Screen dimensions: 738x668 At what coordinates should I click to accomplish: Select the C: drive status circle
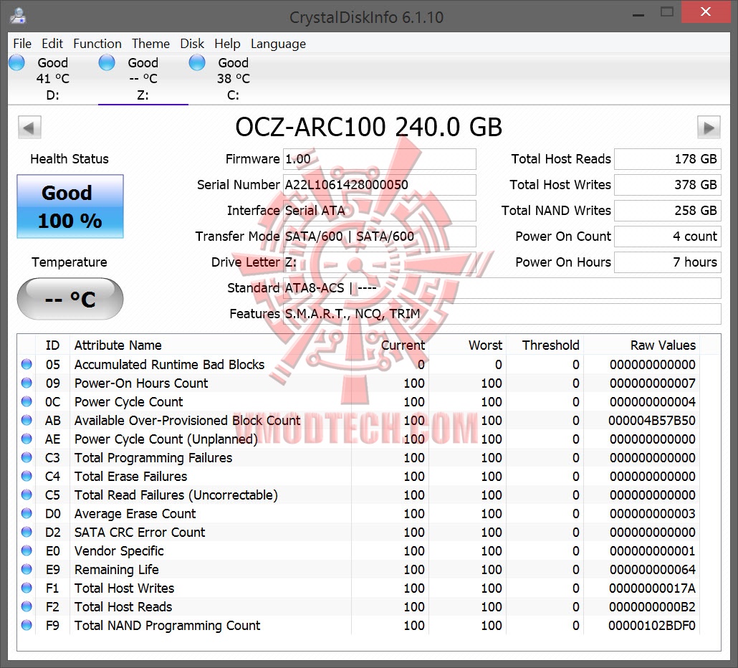point(197,62)
